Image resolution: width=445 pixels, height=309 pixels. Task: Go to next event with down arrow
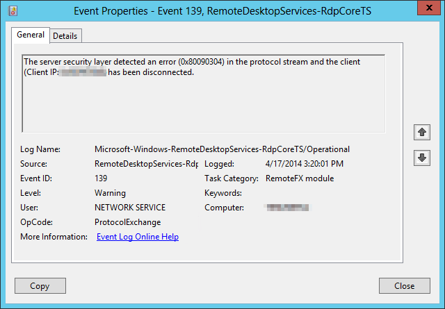click(x=421, y=158)
